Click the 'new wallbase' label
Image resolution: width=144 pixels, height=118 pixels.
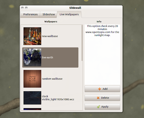50,36
